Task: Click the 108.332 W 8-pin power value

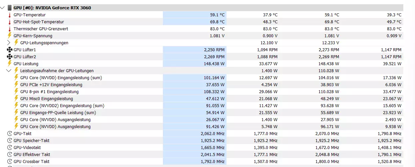Action: point(214,91)
